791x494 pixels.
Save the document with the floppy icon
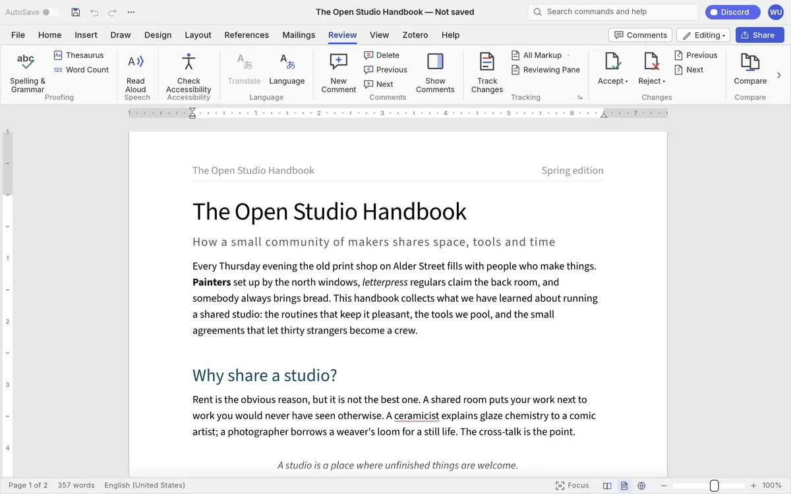pos(76,12)
